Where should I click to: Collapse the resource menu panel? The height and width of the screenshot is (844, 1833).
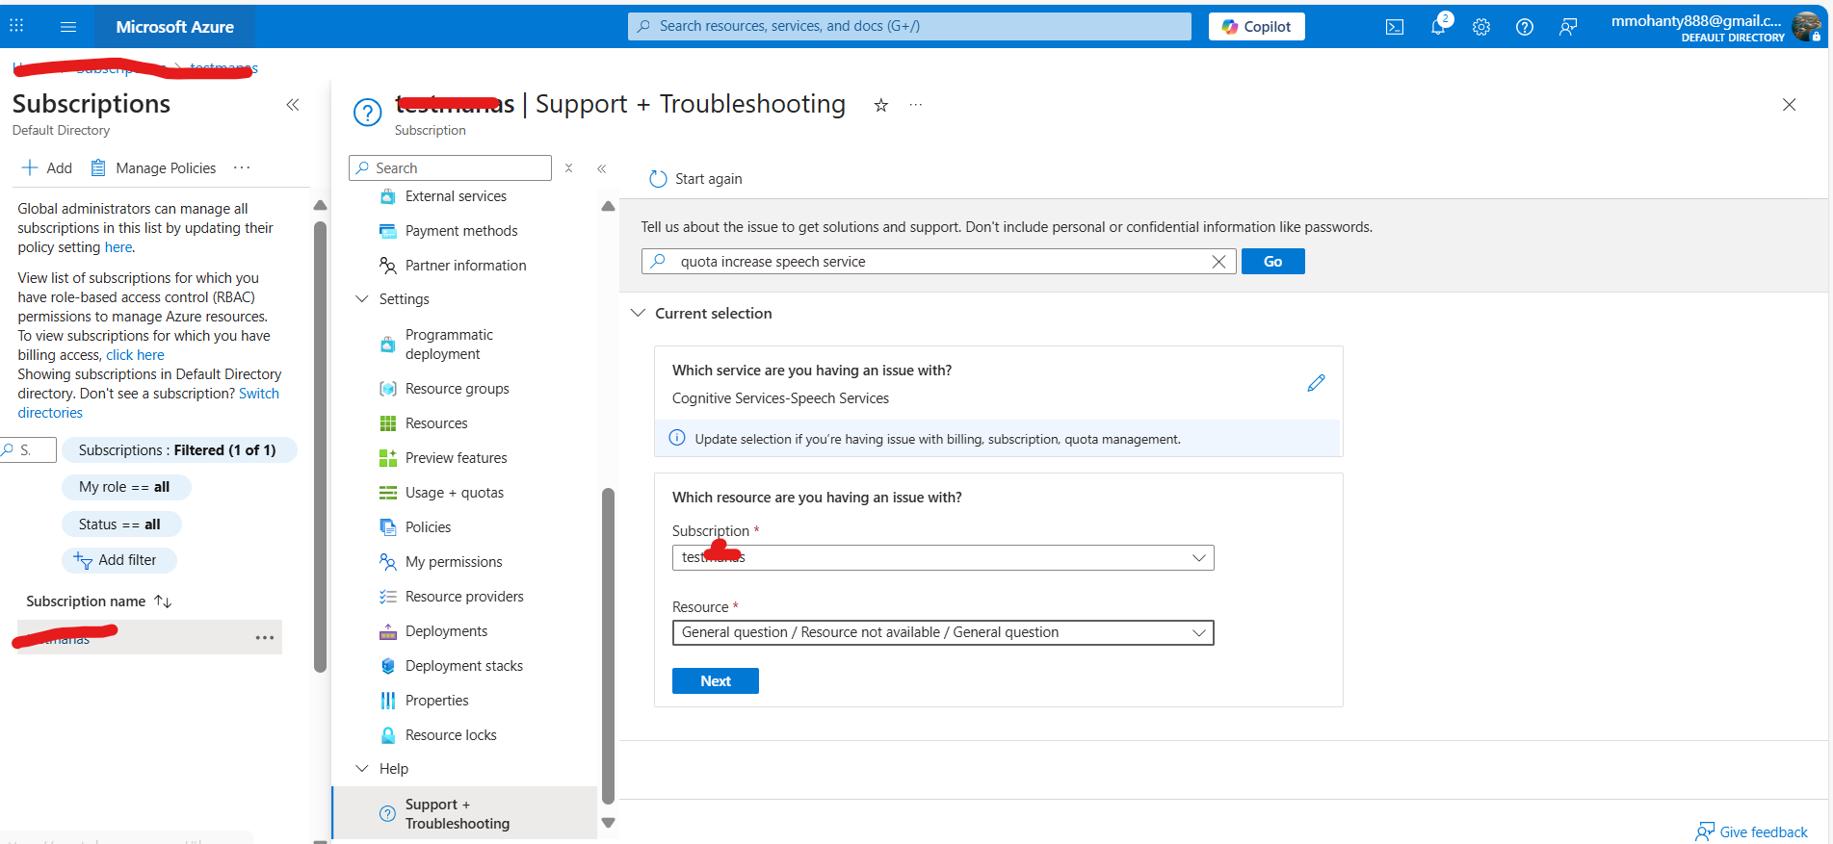point(602,168)
